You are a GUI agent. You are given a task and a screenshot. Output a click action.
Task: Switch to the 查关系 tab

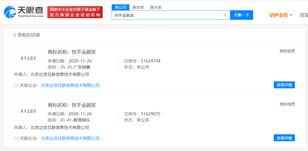tap(156, 7)
